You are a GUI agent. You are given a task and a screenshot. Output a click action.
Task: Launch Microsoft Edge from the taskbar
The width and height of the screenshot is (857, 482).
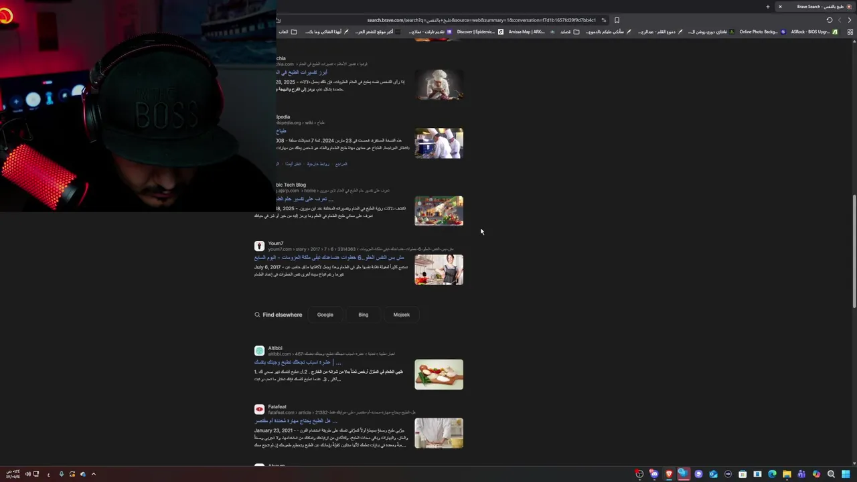(772, 474)
